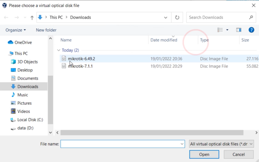This screenshot has height=162, width=259.
Task: Go back with the Back arrow
Action: [6, 17]
